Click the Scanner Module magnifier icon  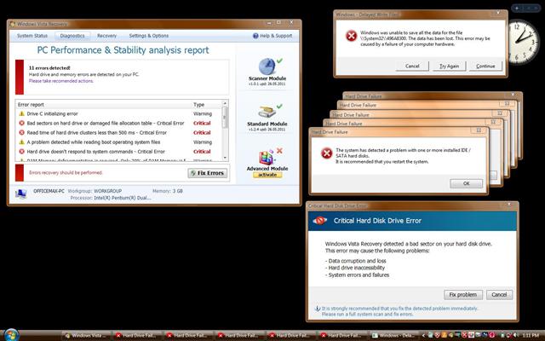(267, 66)
